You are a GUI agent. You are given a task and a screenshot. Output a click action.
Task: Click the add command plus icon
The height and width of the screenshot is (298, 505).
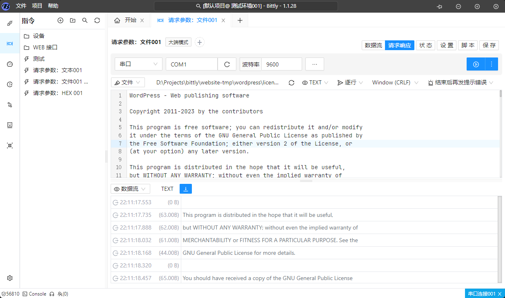(x=60, y=20)
